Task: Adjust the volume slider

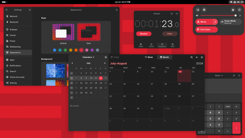Action: [x=219, y=15]
